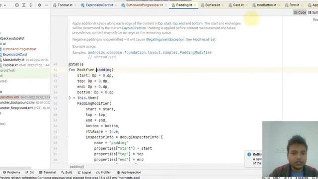This screenshot has height=179, width=318.
Task: Click the 4 spaces indent indicator
Action: 302,178
